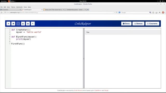166x93 pixels.
Task: Click the volume icon in top bar
Action: click(160, 1)
